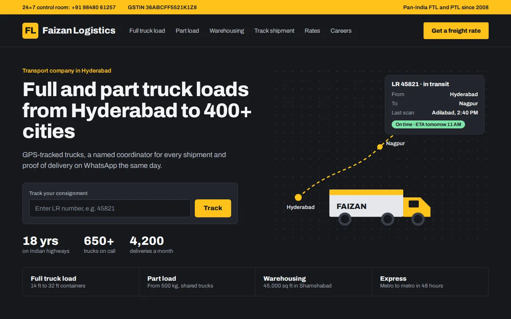Click the Hyderabad label under the route dot

click(301, 207)
